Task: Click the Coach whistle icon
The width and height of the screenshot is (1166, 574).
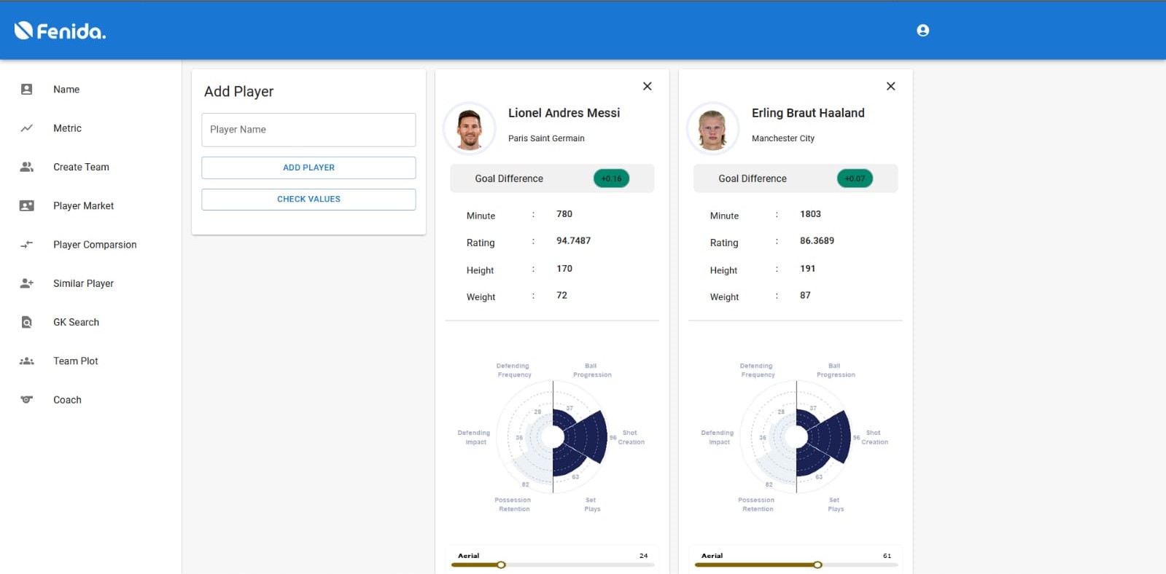Action: 27,400
